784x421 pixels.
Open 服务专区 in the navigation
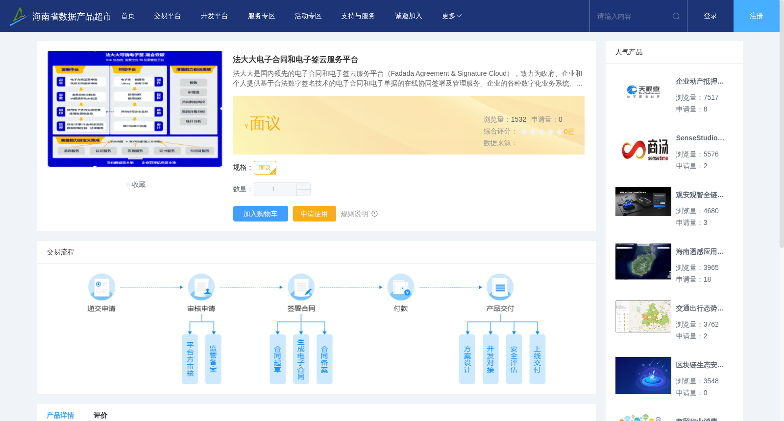[262, 16]
